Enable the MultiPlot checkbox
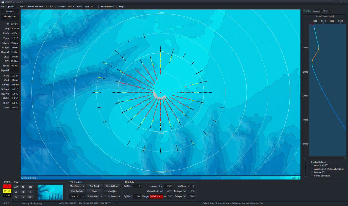348x206 pixels. pos(105,191)
